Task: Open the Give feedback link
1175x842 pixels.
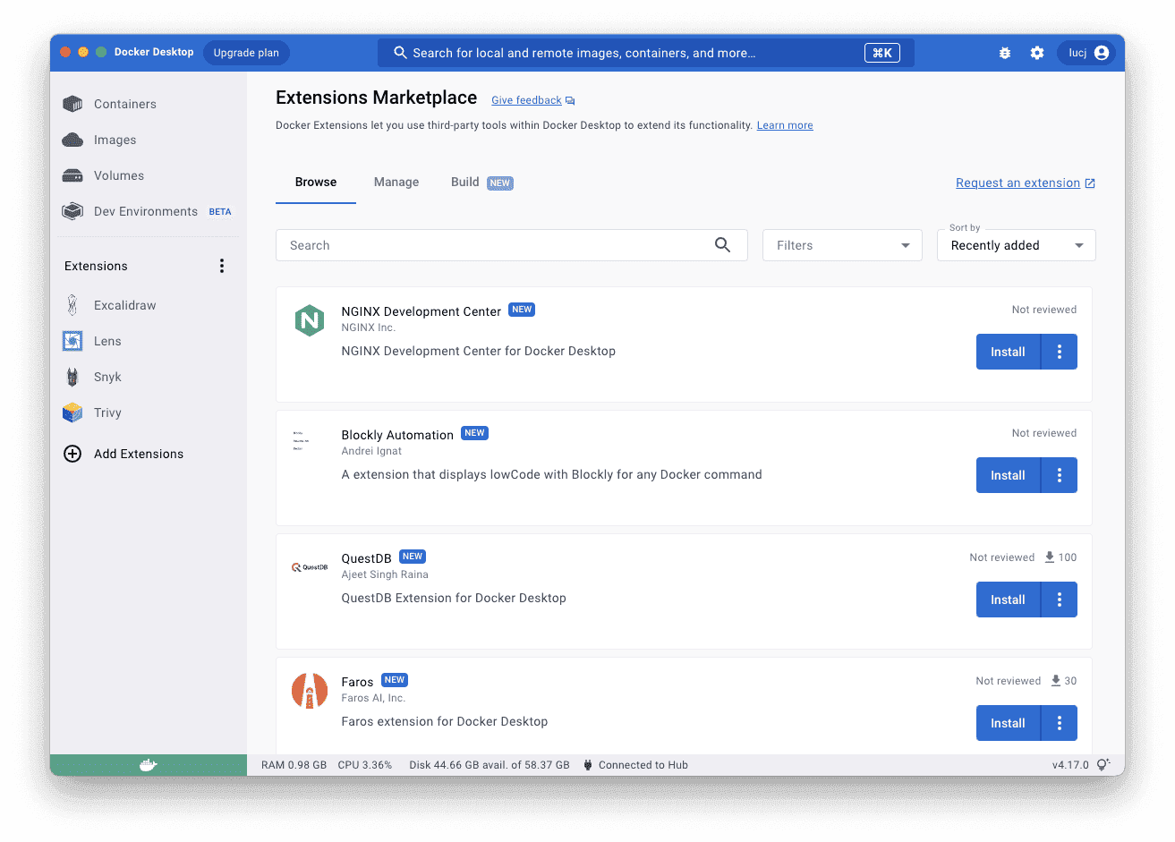Action: tap(526, 100)
